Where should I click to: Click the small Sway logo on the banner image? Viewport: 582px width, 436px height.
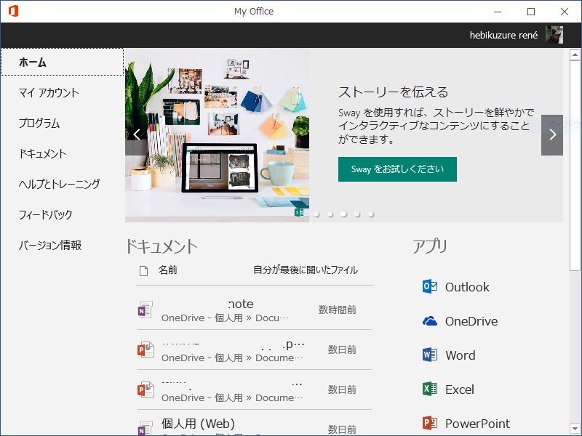click(299, 212)
